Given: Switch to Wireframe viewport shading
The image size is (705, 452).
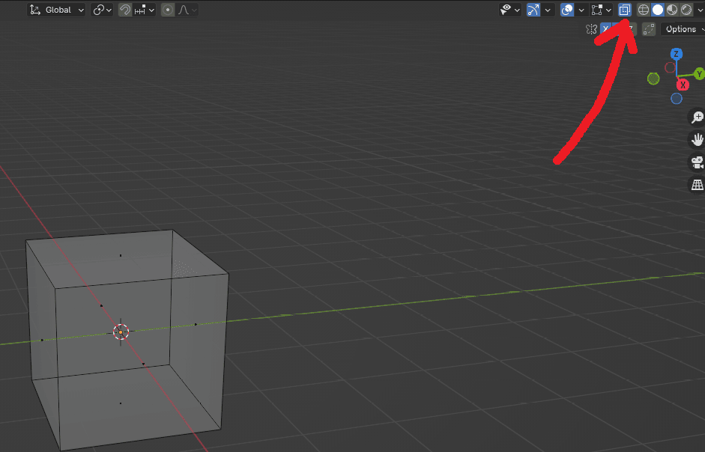Looking at the screenshot, I should pyautogui.click(x=644, y=10).
